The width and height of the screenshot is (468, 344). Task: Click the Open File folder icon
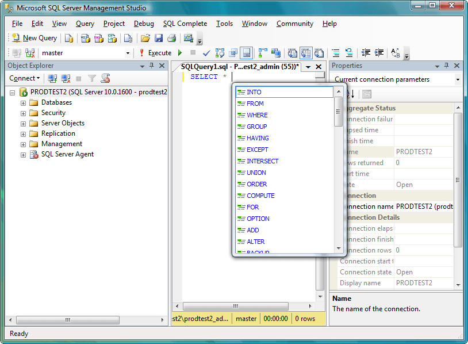click(145, 38)
